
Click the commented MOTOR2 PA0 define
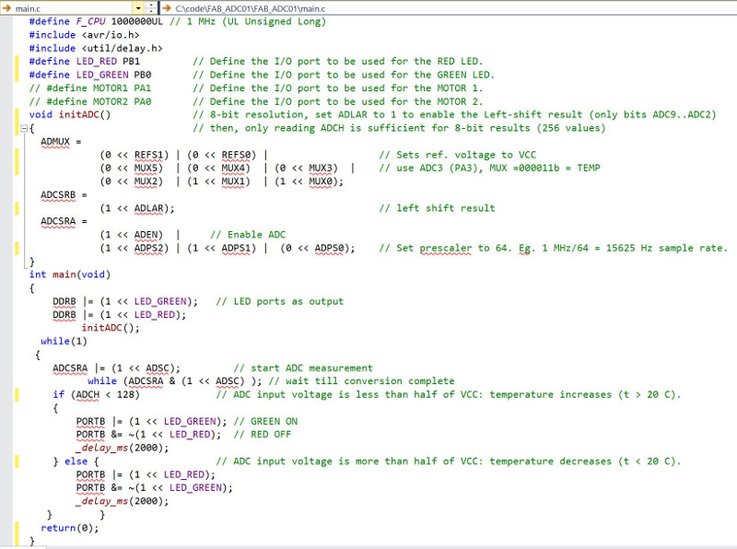pos(89,101)
